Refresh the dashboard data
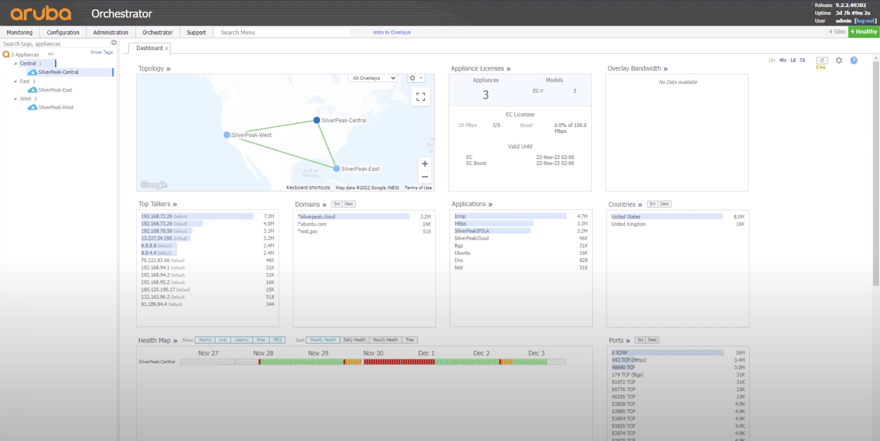The height and width of the screenshot is (441, 880). 822,60
